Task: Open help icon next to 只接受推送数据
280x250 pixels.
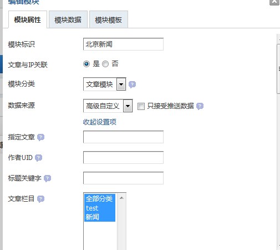Action: [x=200, y=106]
